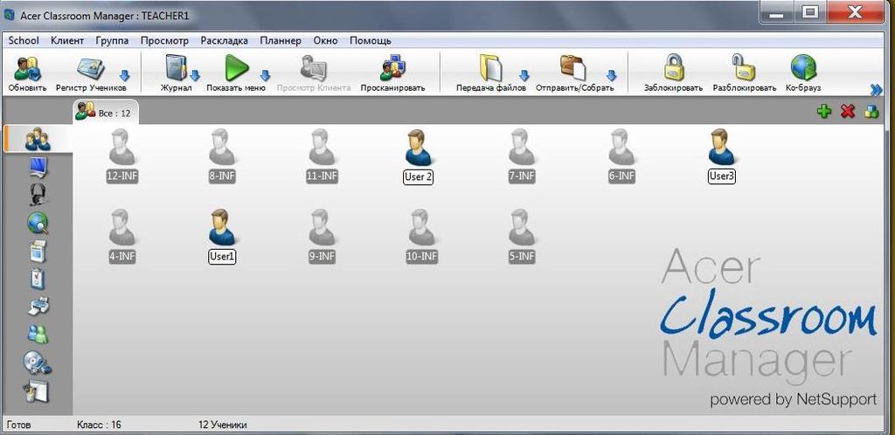Open Регистр Учеников student register
Viewport: 895px width, 435px height.
pyautogui.click(x=90, y=68)
